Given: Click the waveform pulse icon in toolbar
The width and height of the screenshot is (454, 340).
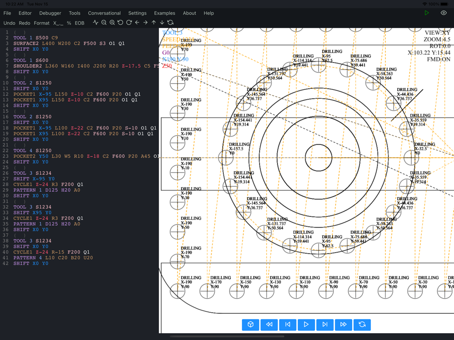Looking at the screenshot, I should (95, 23).
